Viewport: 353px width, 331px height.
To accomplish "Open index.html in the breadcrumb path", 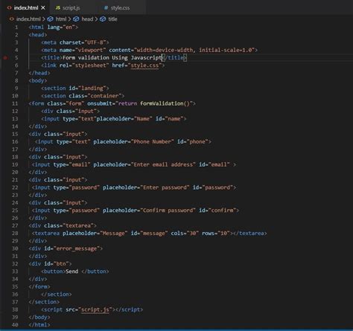I will coord(28,19).
